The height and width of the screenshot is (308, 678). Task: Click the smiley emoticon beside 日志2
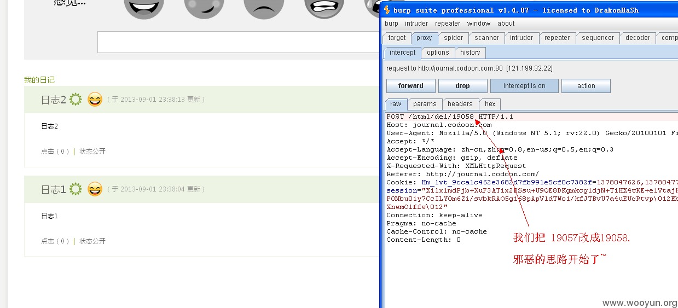(x=95, y=100)
